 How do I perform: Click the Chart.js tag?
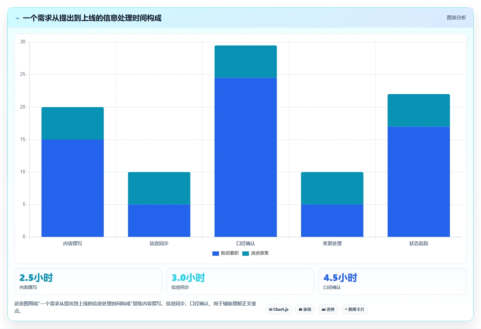(278, 309)
